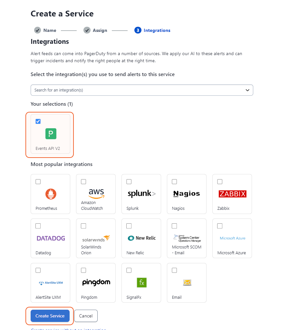
Task: Click the SignalFx green icon
Action: [141, 283]
